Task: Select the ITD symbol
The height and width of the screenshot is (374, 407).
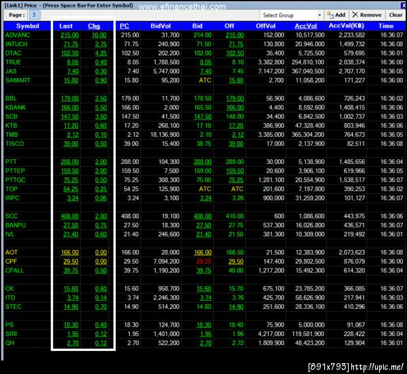Action: [x=10, y=298]
